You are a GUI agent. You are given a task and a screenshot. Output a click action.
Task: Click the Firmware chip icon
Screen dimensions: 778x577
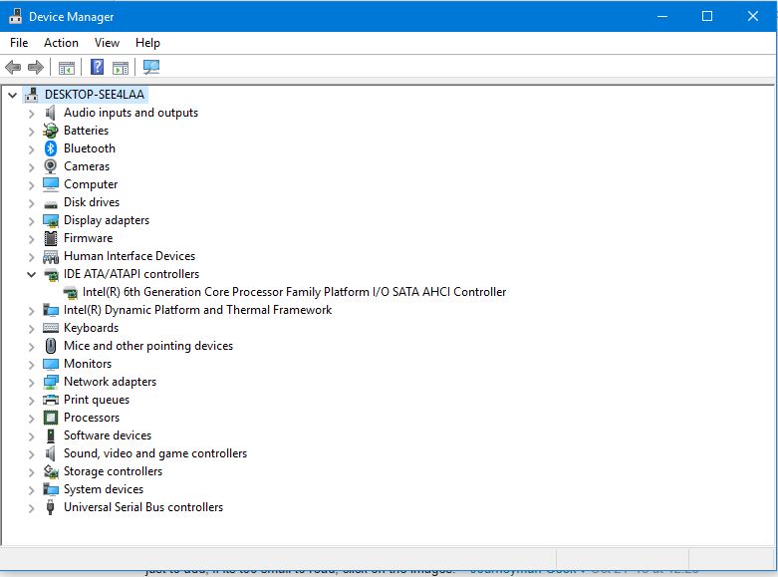coord(51,238)
